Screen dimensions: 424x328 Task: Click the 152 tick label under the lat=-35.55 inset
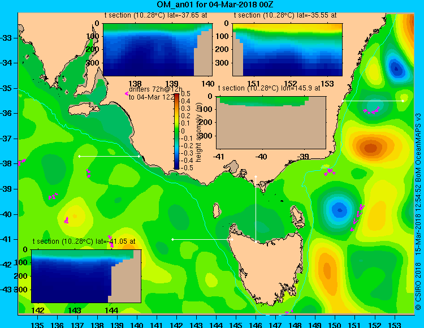[x=291, y=84]
